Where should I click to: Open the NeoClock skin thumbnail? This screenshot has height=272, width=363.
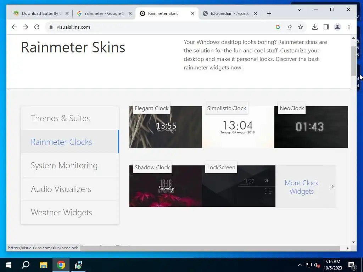(311, 127)
